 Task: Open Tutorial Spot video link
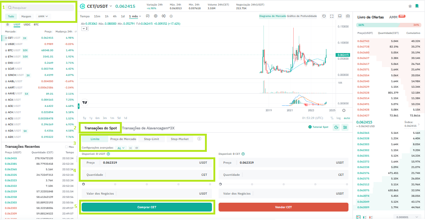click(x=318, y=127)
